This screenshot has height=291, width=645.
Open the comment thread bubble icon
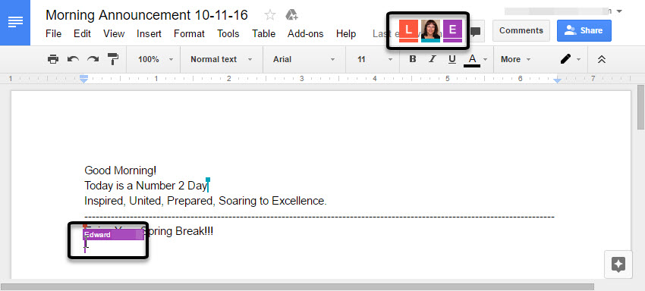476,31
